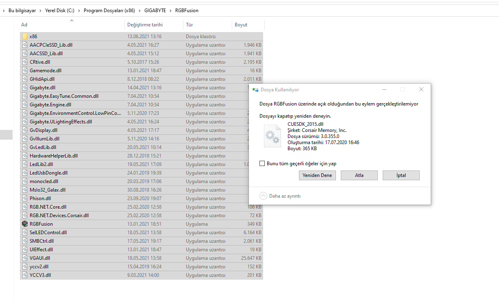Select the file named RGB.NET.Devices.Corsair.dll
The image size is (499, 302).
[59, 216]
